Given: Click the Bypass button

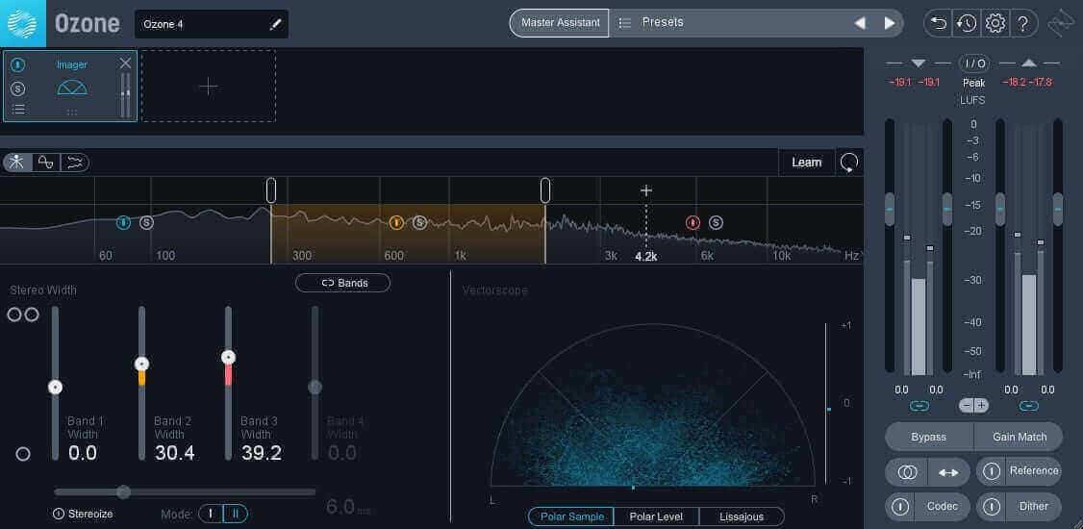Looking at the screenshot, I should pos(929,438).
